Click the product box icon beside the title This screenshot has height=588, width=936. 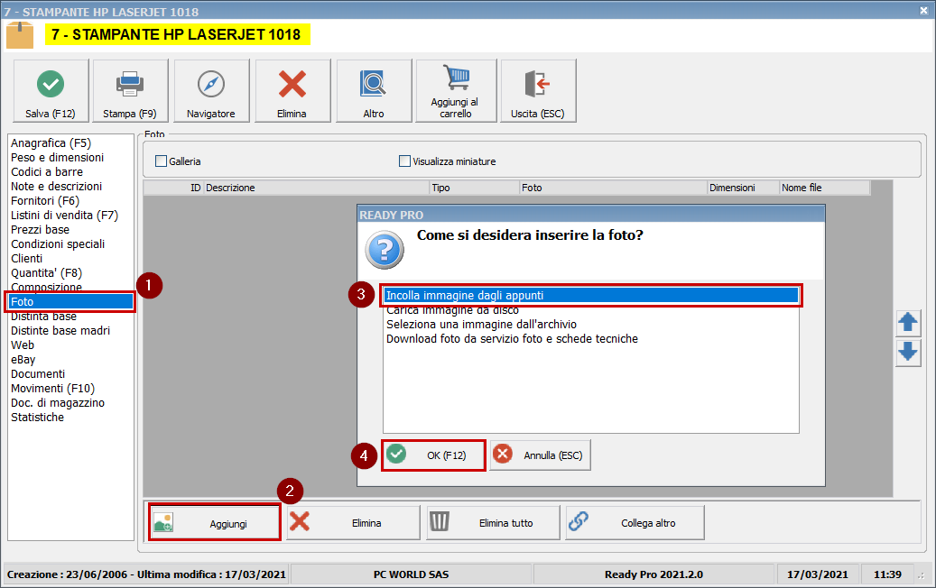pos(20,35)
